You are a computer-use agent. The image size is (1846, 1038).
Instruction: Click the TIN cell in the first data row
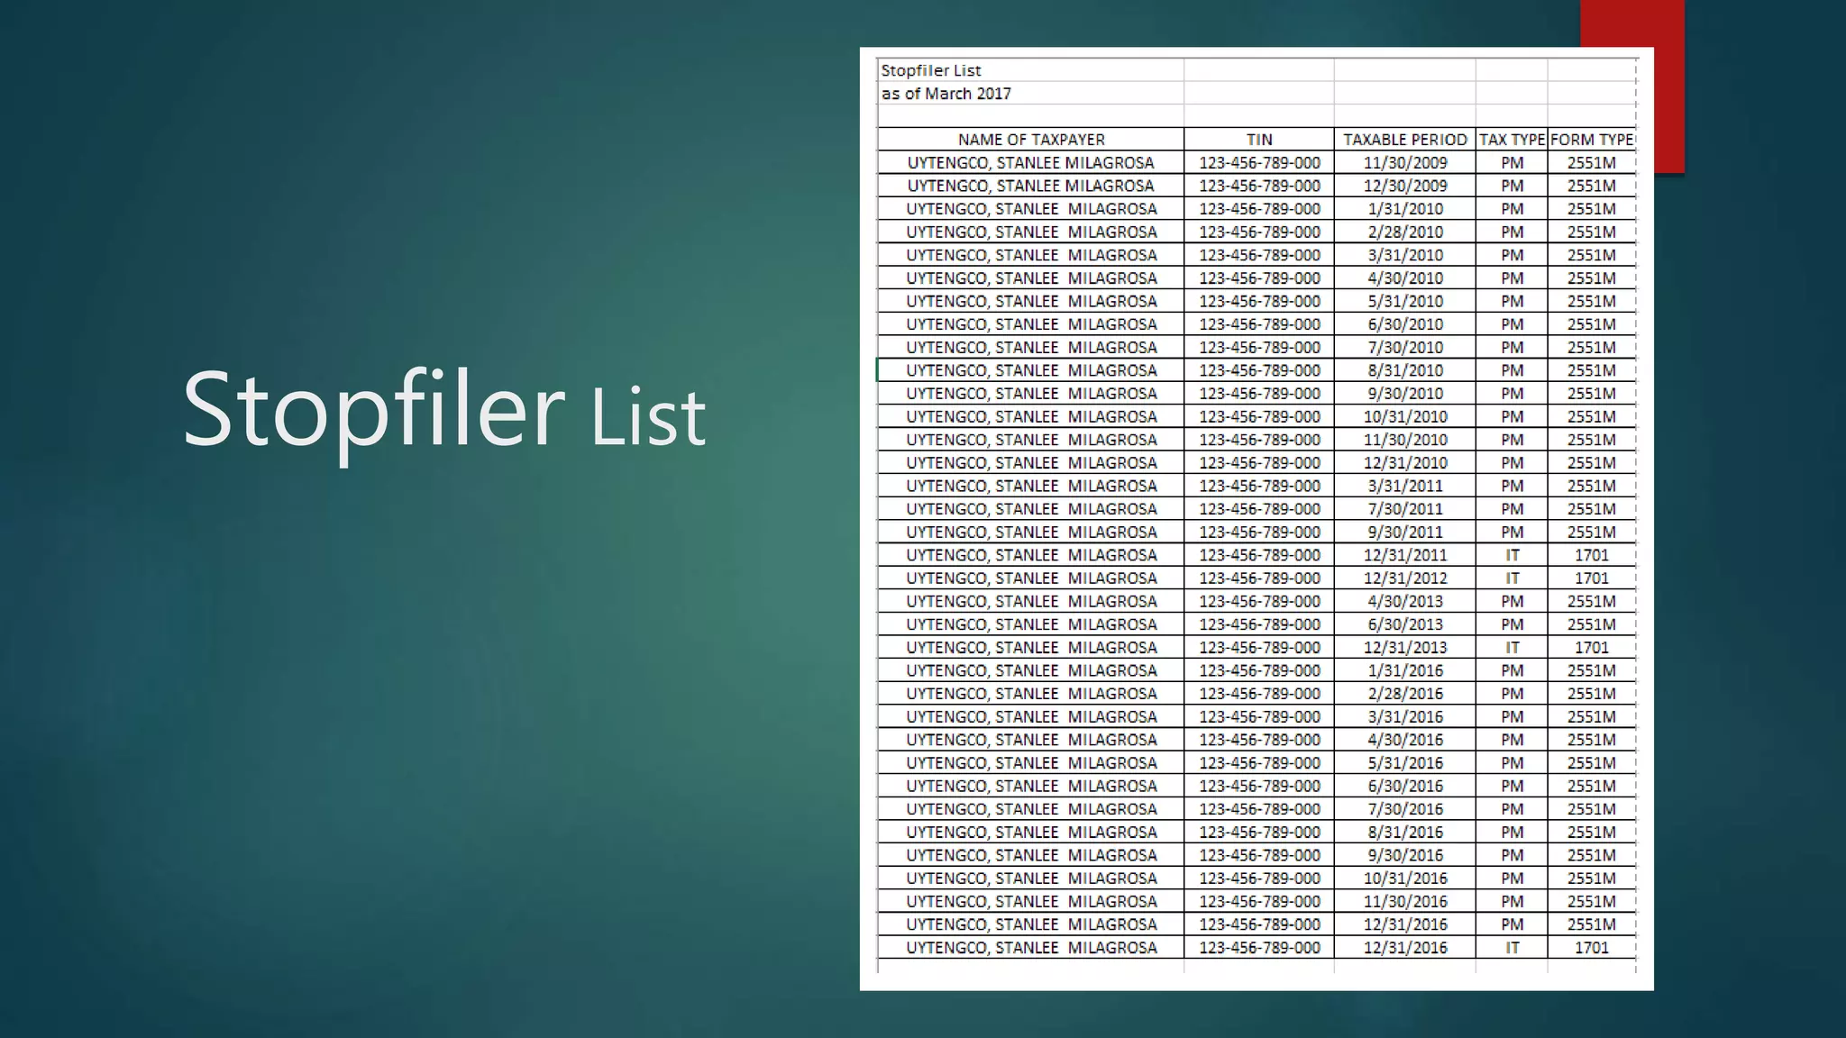pyautogui.click(x=1259, y=163)
